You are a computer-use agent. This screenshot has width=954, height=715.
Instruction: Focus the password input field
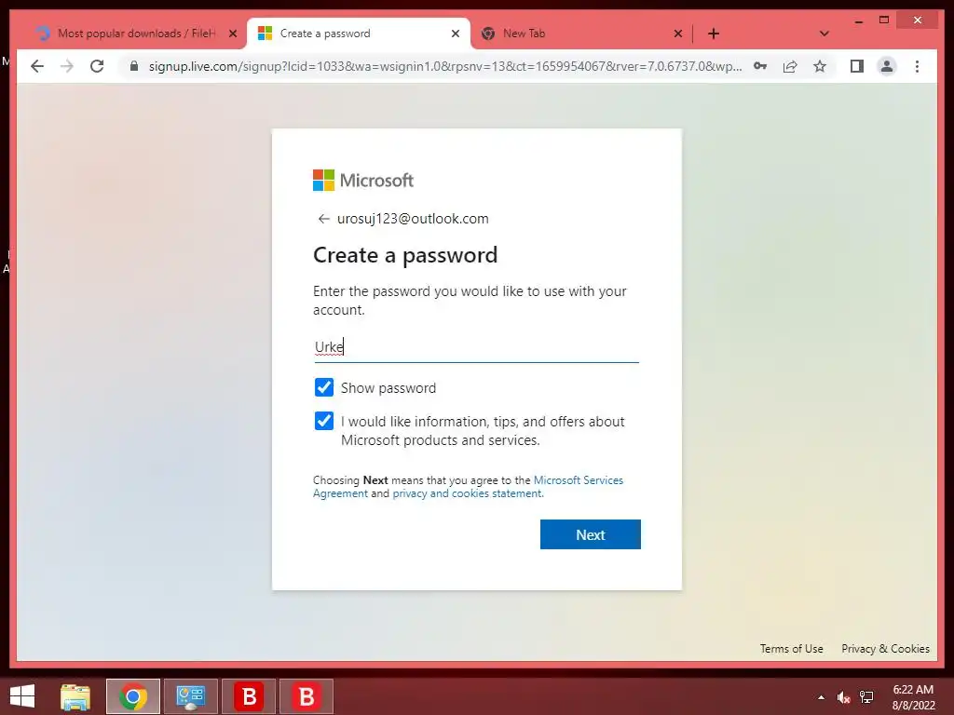[476, 347]
